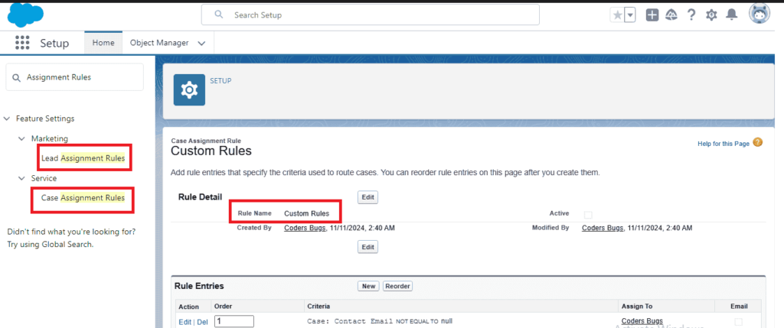Open the favorites list dropdown arrow
Image resolution: width=784 pixels, height=328 pixels.
(630, 15)
